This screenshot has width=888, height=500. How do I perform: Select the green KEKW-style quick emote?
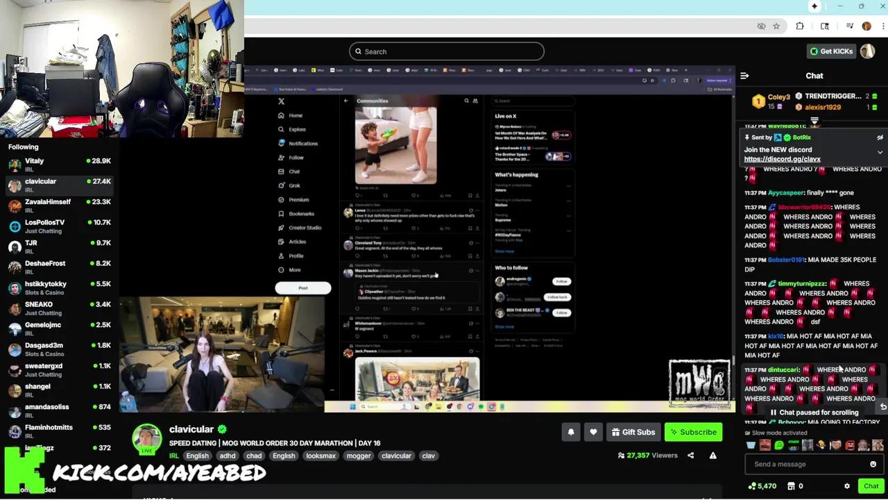point(779,446)
